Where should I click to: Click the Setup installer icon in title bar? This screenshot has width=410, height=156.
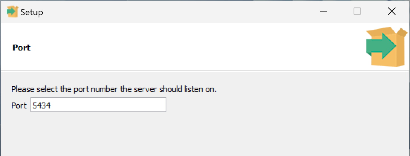click(12, 12)
